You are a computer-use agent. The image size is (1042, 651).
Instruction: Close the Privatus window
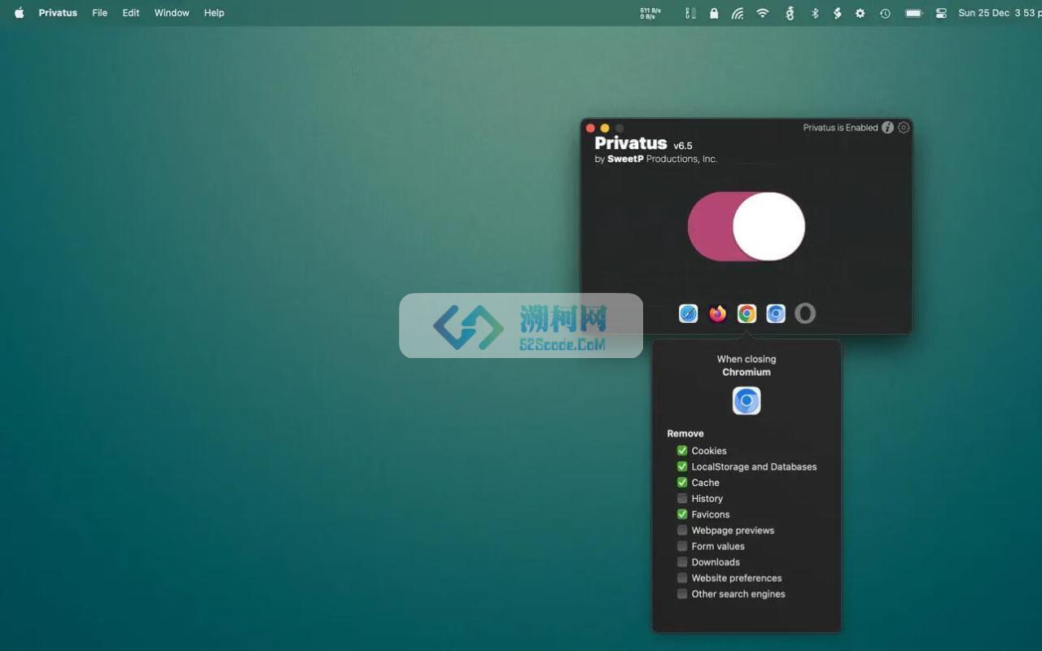(590, 128)
